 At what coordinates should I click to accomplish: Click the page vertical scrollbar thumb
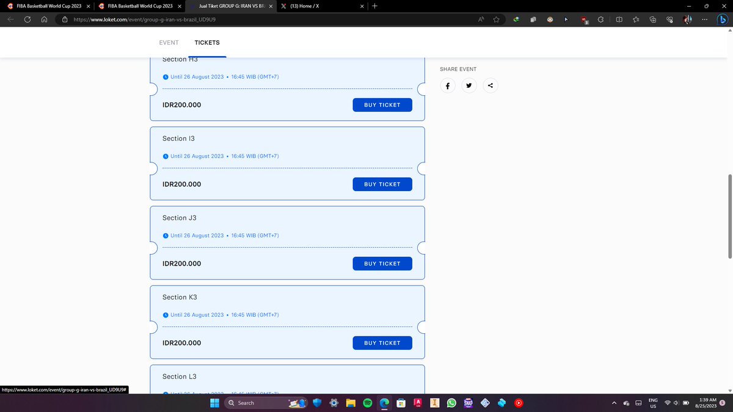(729, 216)
